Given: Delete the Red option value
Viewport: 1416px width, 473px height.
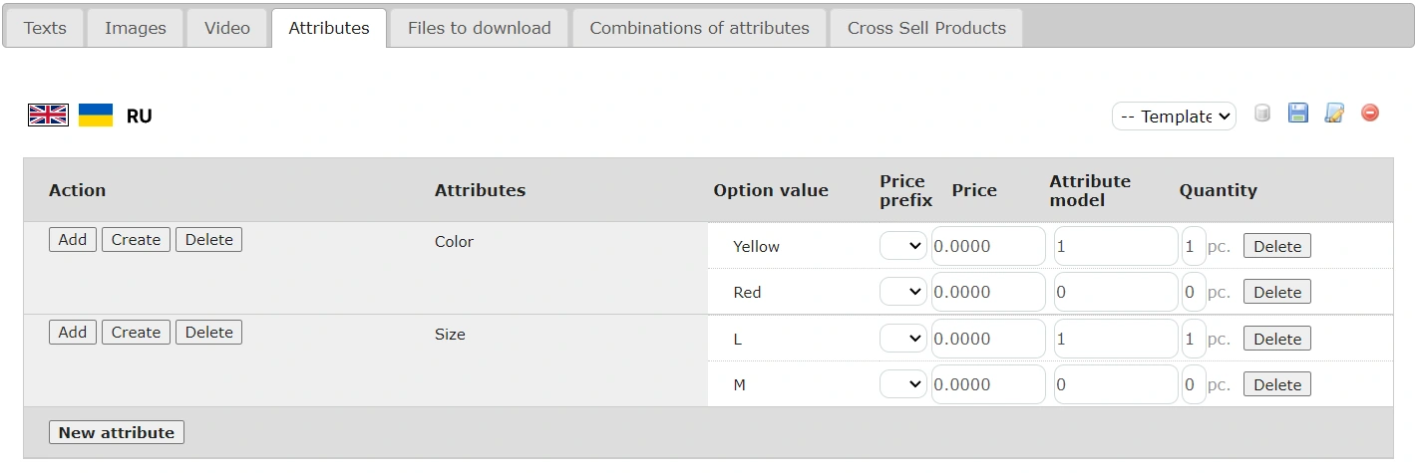Looking at the screenshot, I should [1276, 292].
